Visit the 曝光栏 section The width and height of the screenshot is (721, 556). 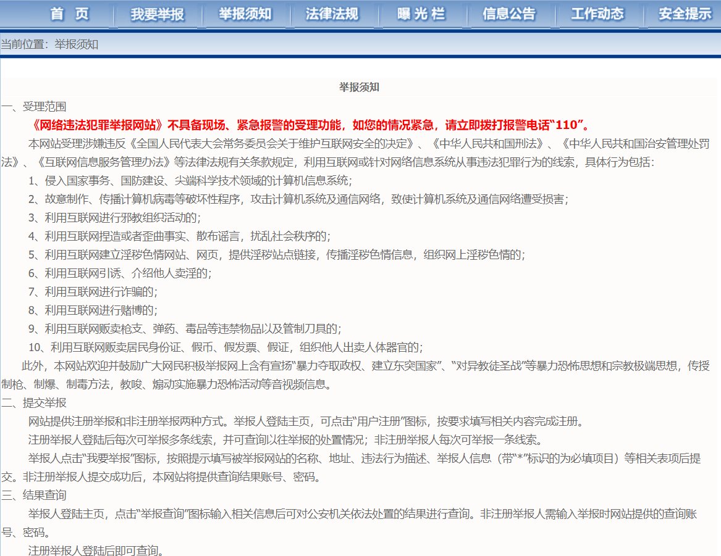coord(421,14)
